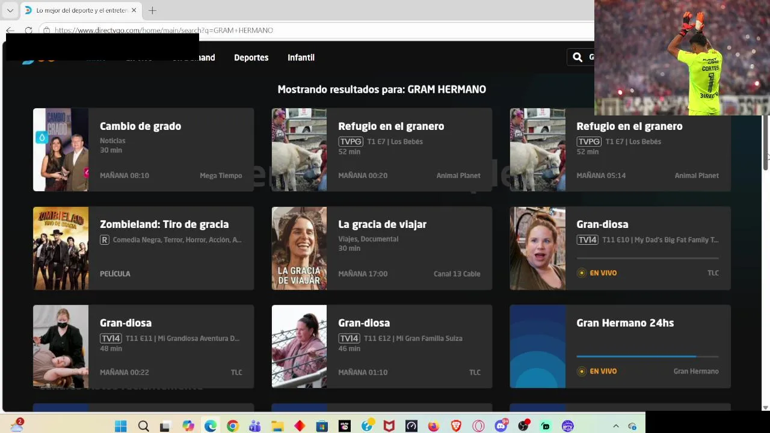Open McAfee from the taskbar
This screenshot has height=433, width=770.
(389, 426)
